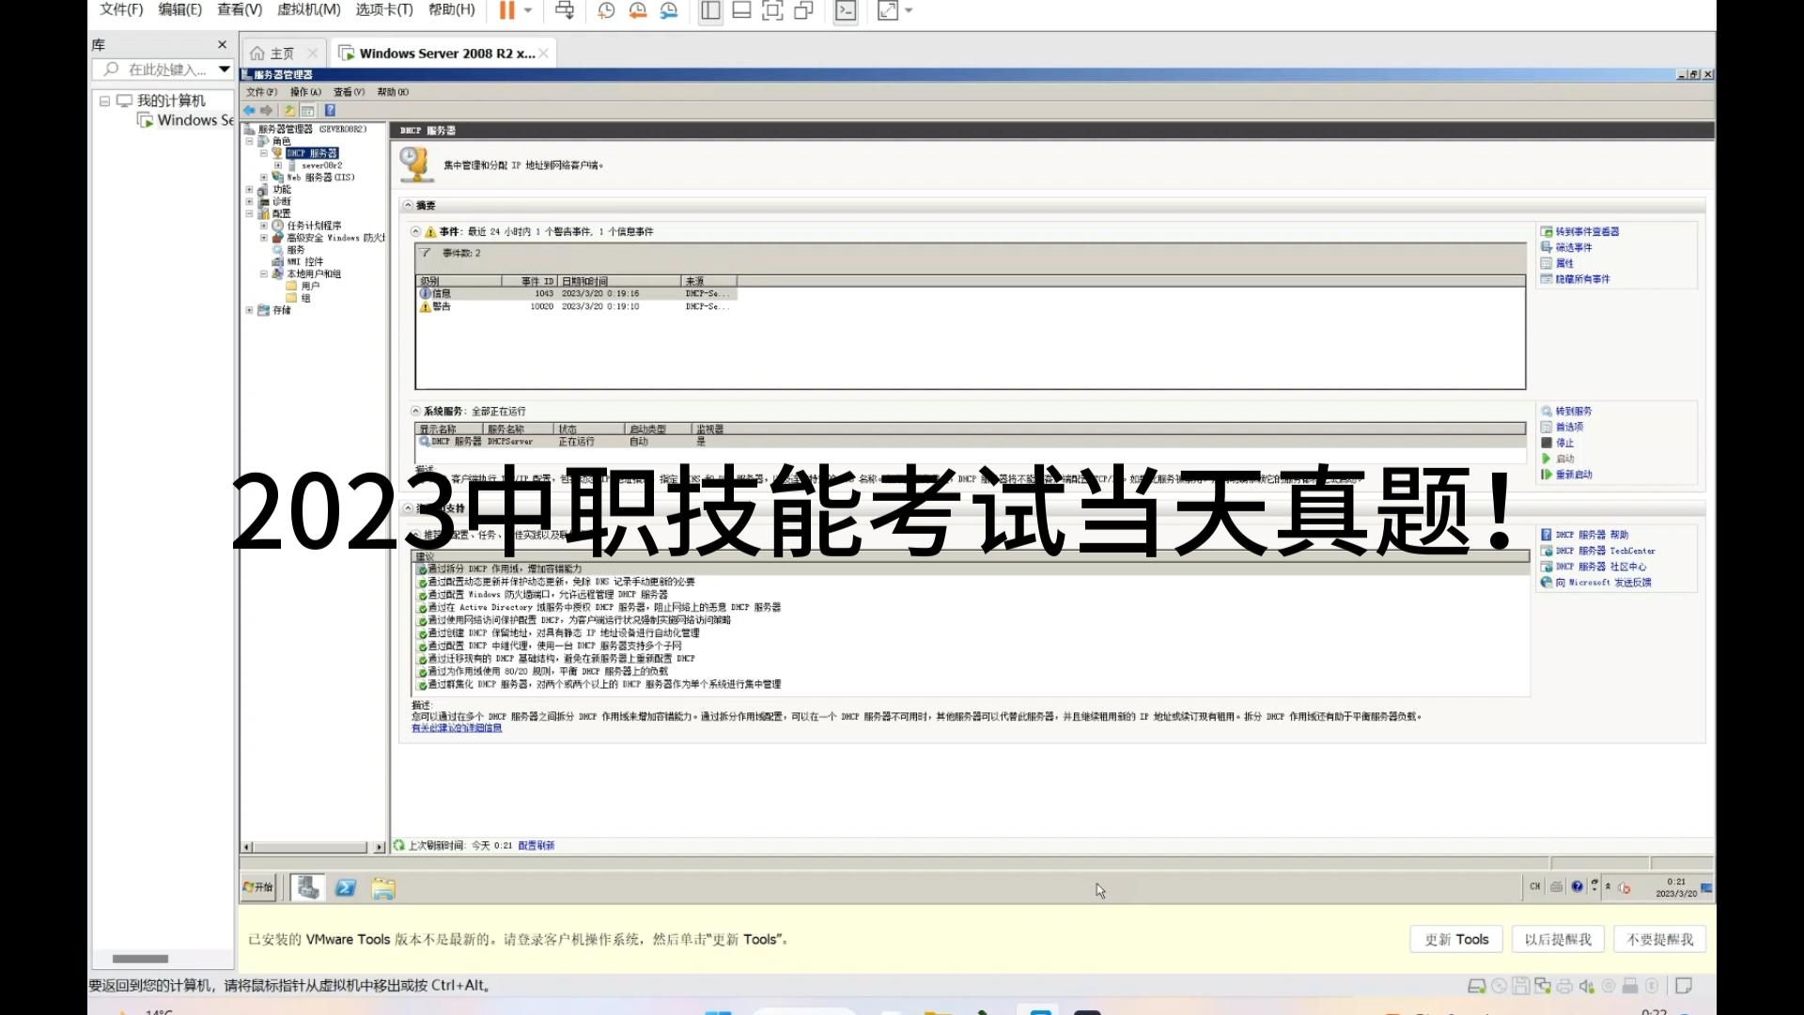Open VMware 选项卡(T) menu

tap(384, 9)
